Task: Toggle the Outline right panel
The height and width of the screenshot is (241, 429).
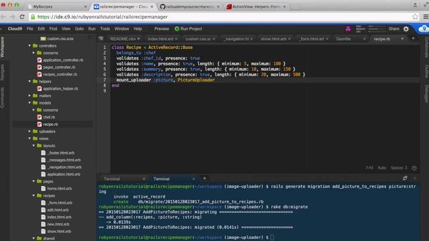Action: 426,72
